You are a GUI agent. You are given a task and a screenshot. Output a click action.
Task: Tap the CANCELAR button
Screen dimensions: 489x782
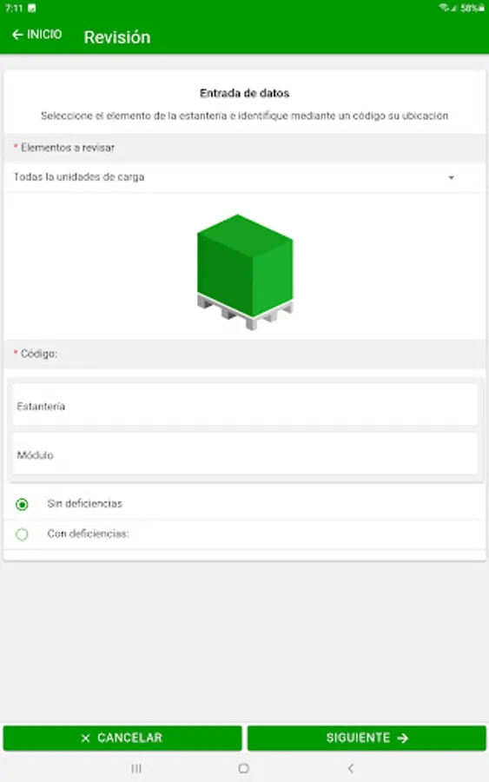(x=122, y=738)
